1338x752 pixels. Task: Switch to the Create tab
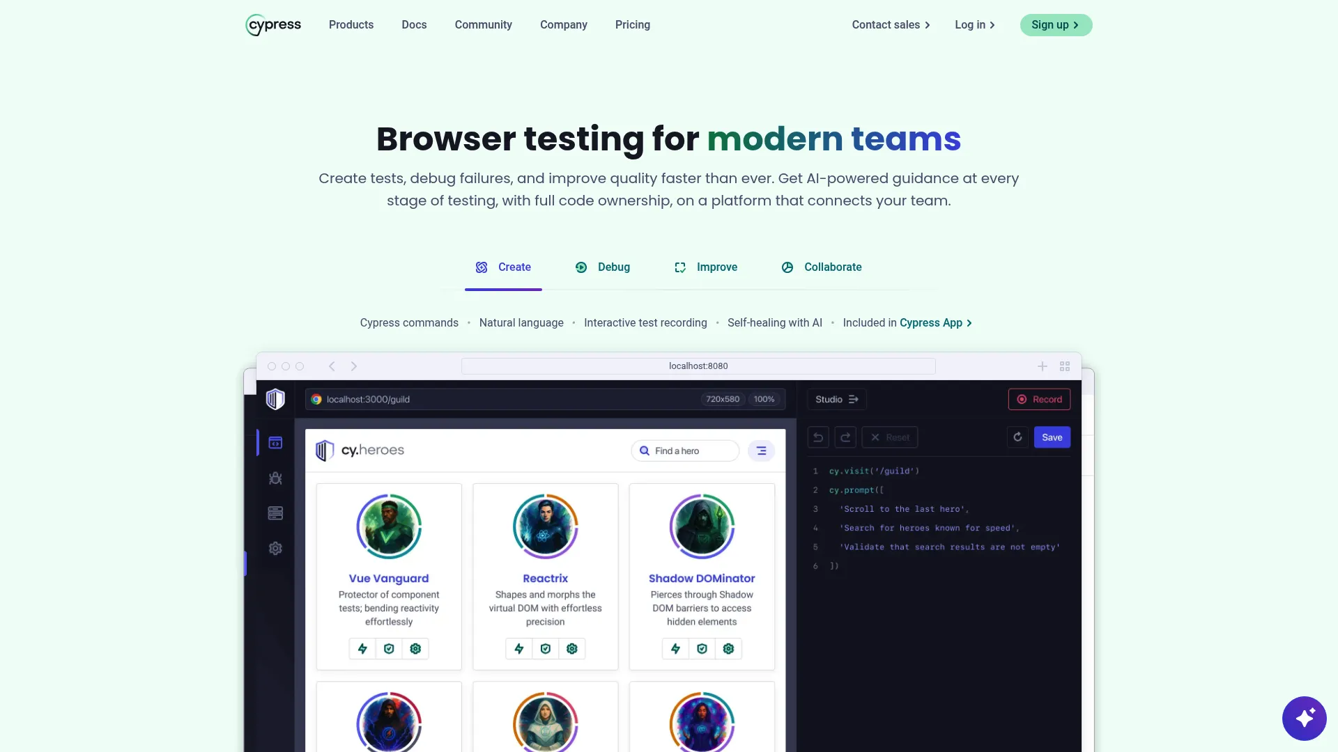503,268
